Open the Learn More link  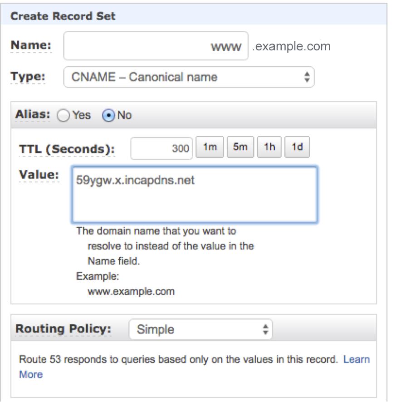(356, 360)
